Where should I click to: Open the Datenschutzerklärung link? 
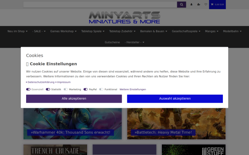coord(41,82)
